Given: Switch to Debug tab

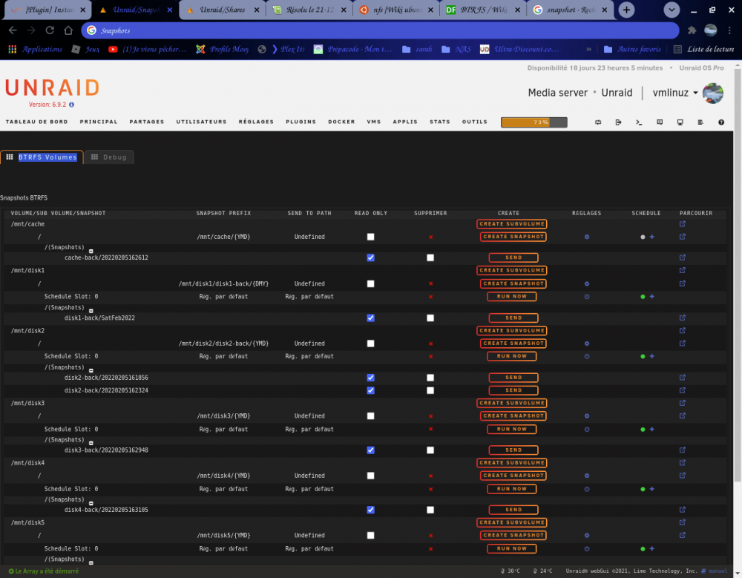Looking at the screenshot, I should (109, 157).
